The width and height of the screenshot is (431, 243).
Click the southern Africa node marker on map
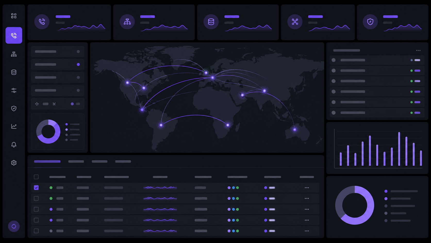click(x=228, y=125)
